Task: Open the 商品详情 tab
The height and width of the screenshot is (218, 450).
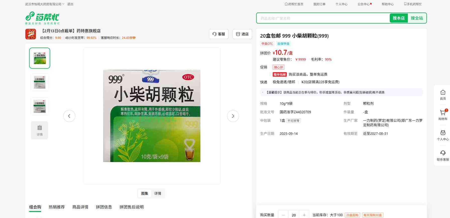Action: click(80, 207)
